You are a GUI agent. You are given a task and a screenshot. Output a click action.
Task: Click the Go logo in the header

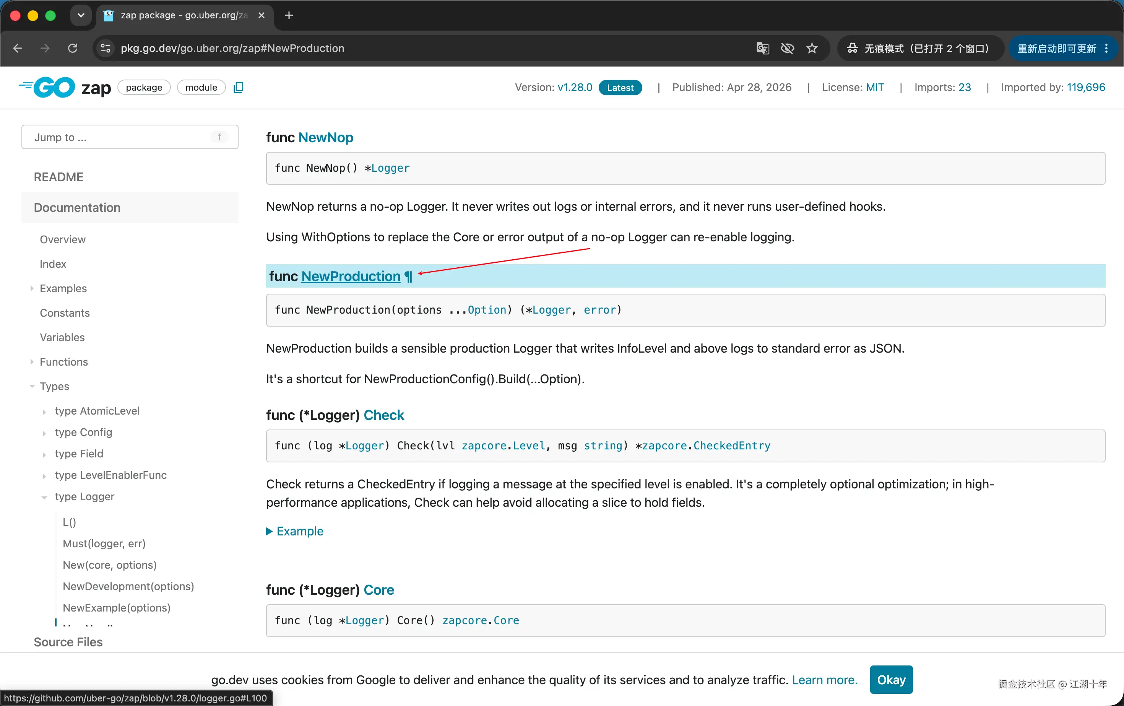point(47,87)
